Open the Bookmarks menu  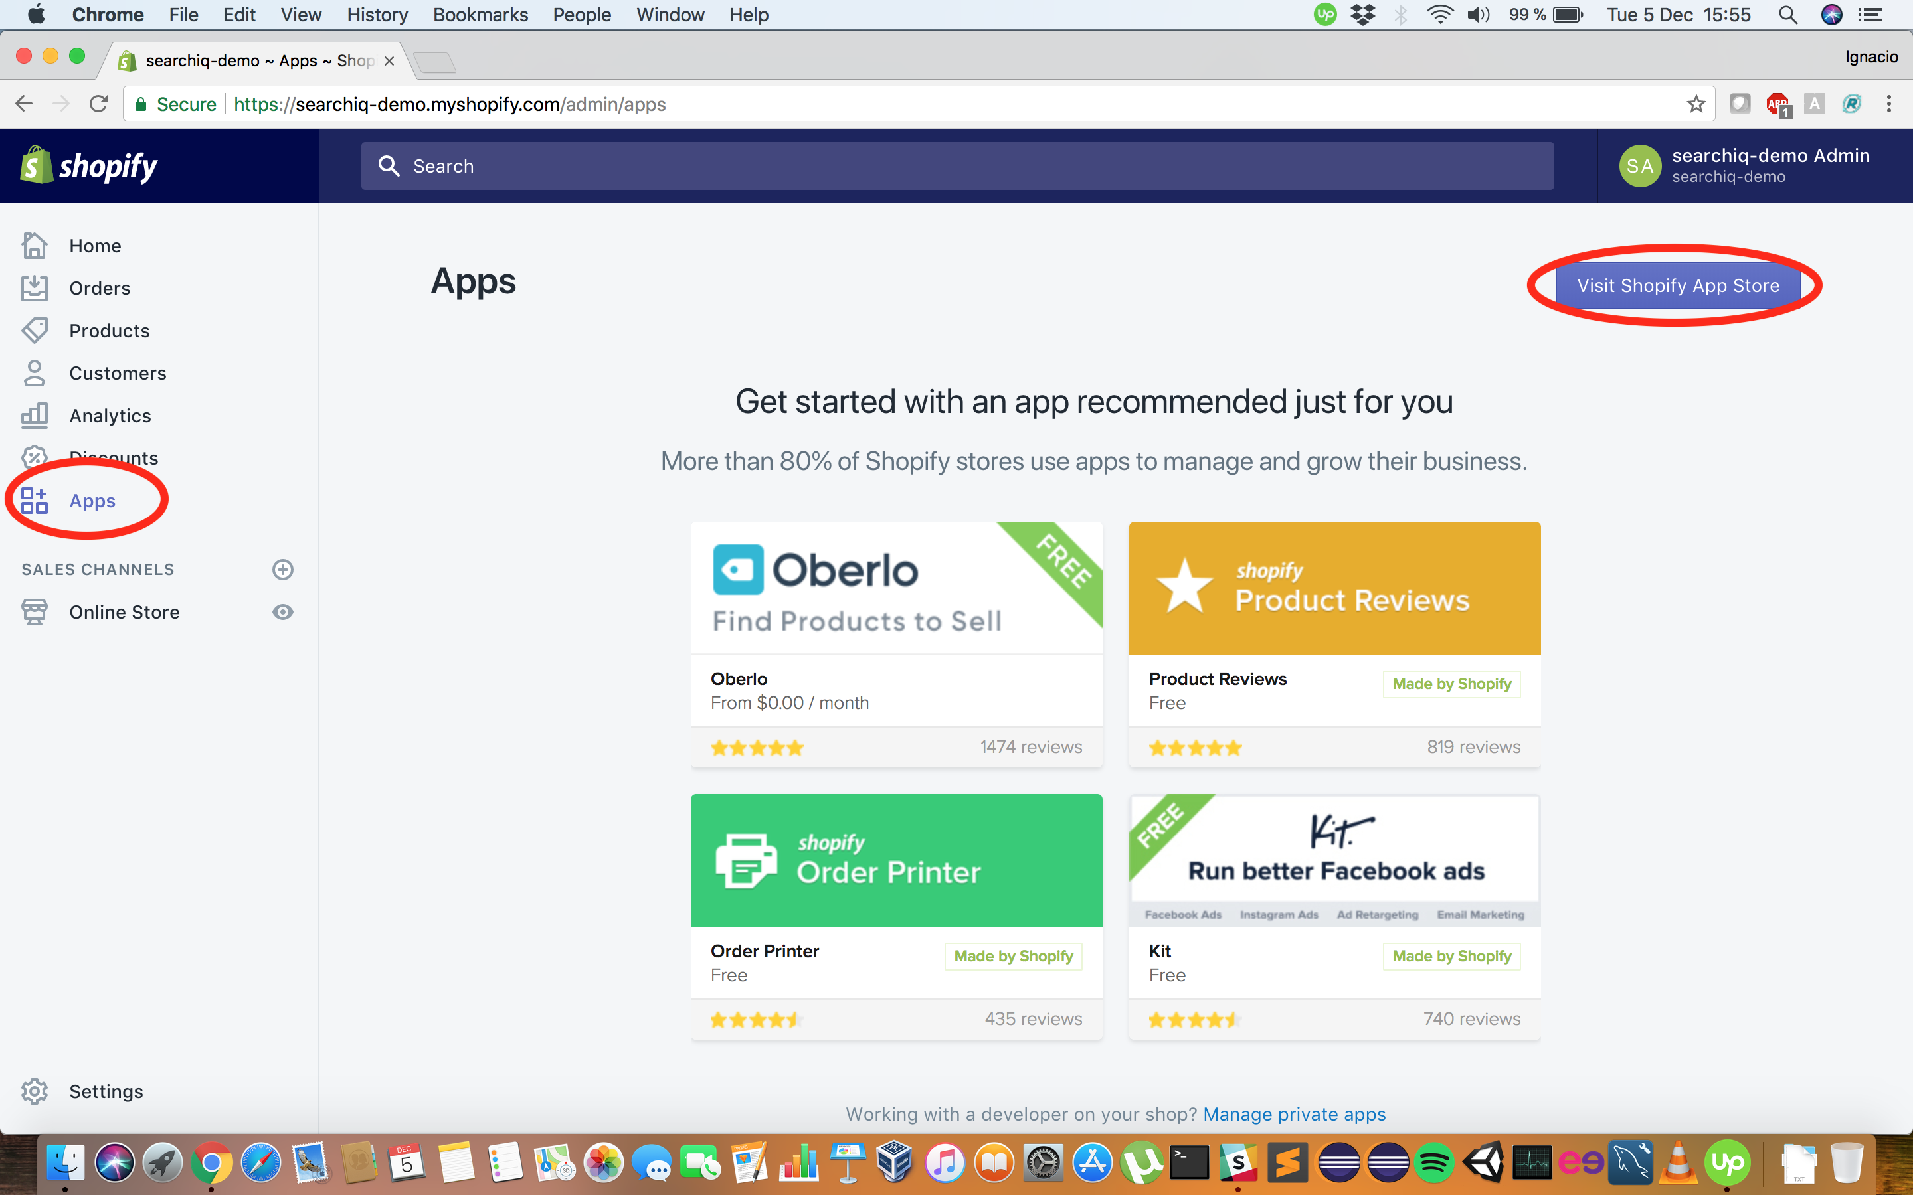tap(481, 14)
